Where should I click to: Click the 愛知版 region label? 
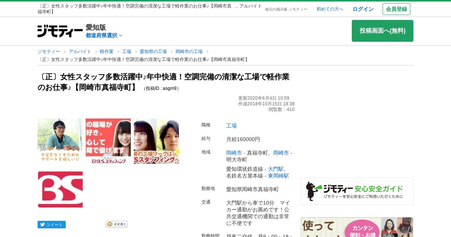coord(96,27)
